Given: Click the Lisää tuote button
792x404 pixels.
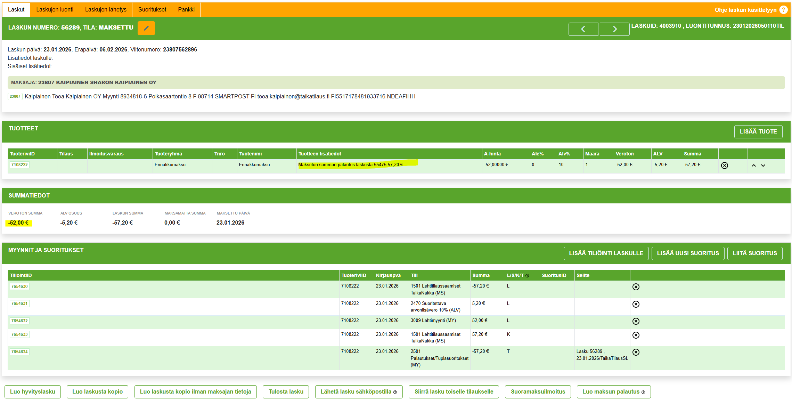Looking at the screenshot, I should (x=758, y=132).
